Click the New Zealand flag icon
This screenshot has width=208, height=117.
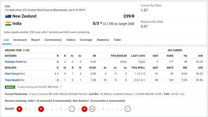tap(8, 16)
